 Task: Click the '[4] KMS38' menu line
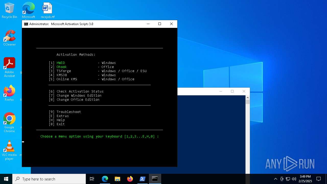[x=82, y=75]
